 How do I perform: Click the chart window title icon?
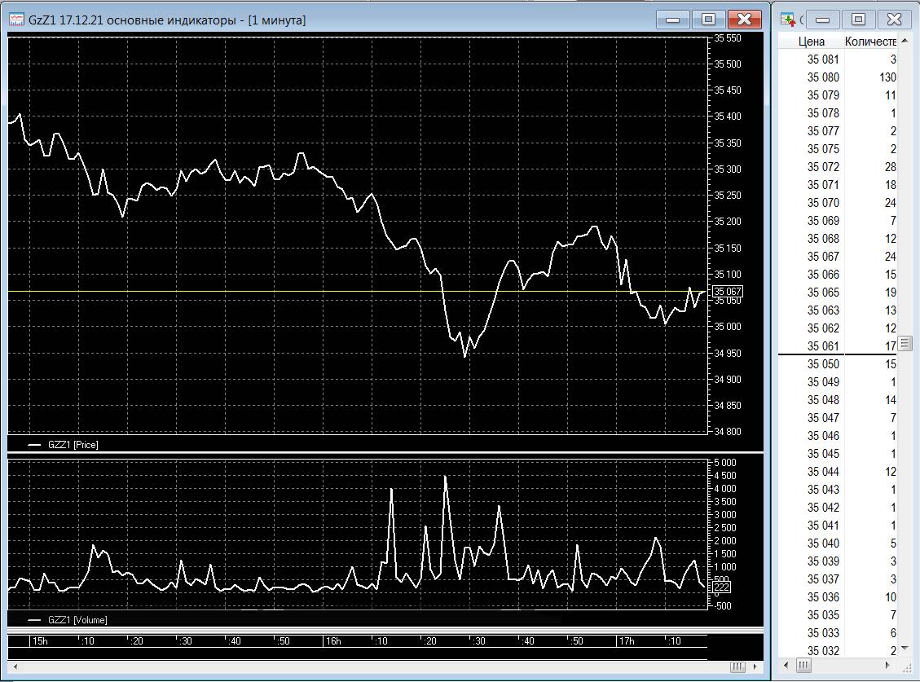[x=16, y=20]
